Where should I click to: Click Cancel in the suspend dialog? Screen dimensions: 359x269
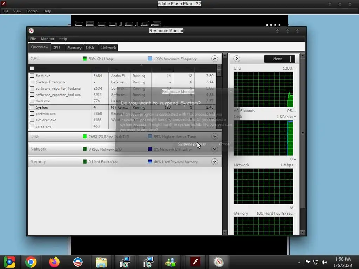click(225, 144)
